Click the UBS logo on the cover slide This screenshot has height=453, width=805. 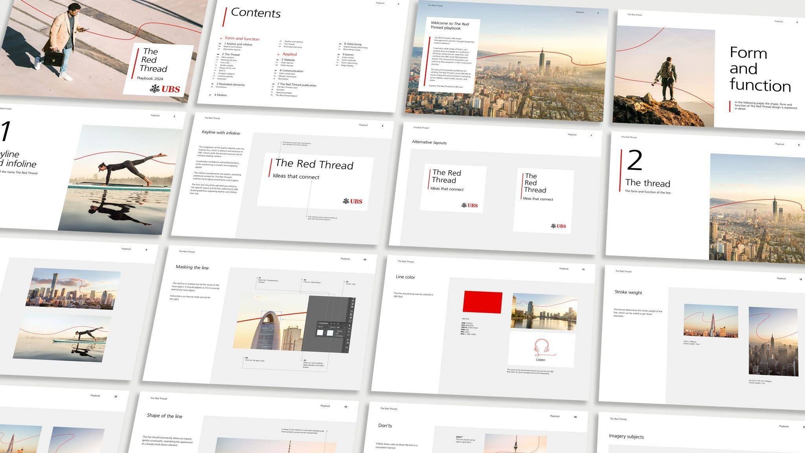click(x=165, y=89)
